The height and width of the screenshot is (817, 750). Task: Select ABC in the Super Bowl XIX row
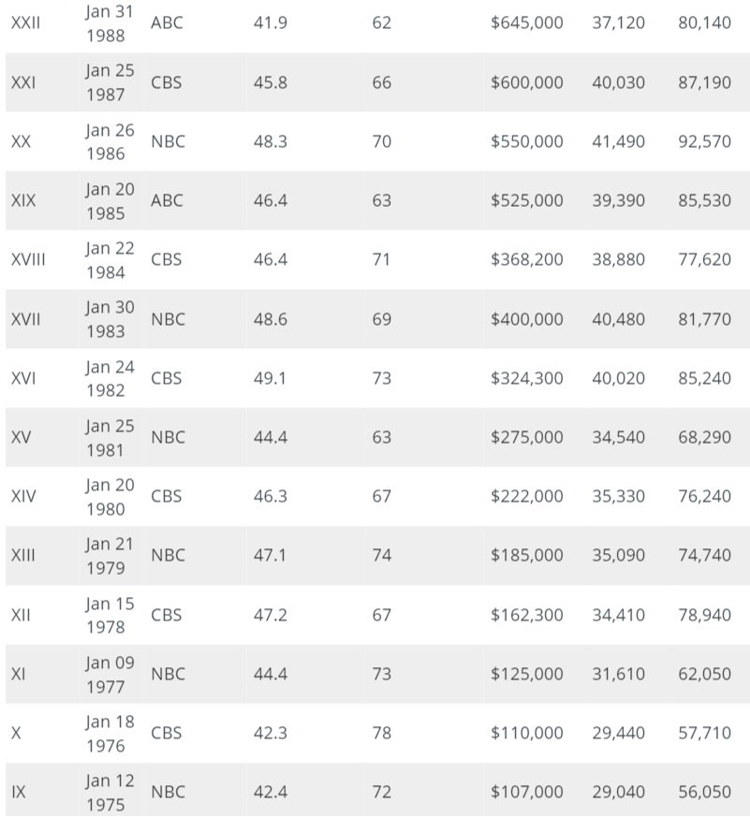tap(167, 200)
